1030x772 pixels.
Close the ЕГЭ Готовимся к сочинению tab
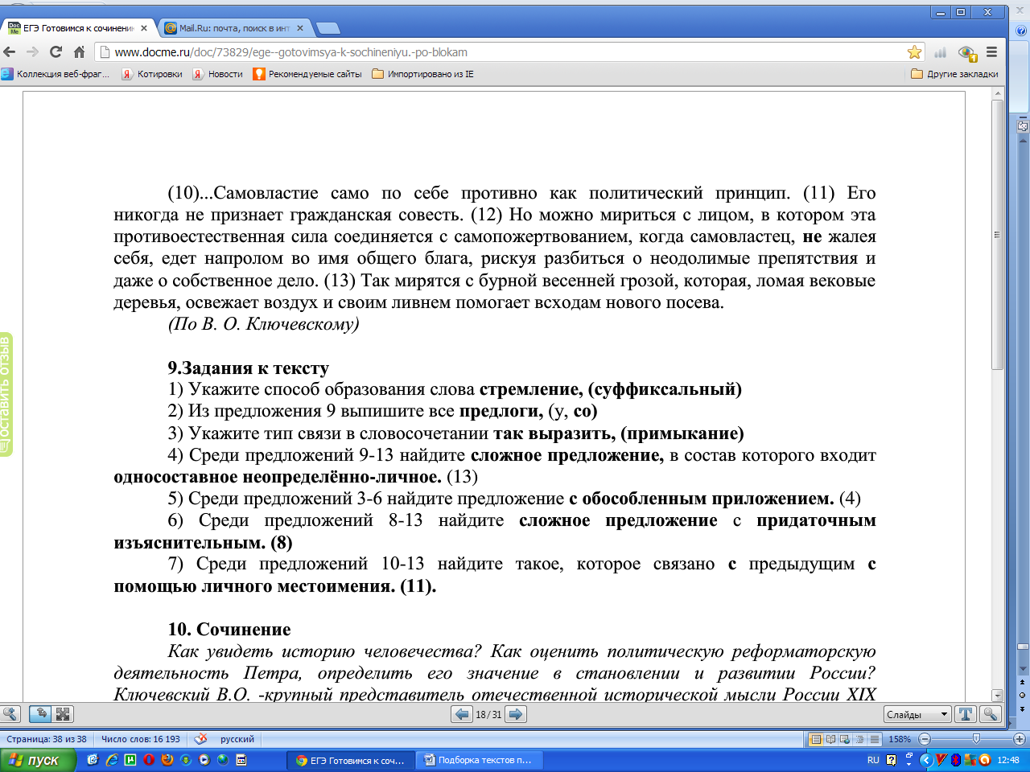[144, 28]
